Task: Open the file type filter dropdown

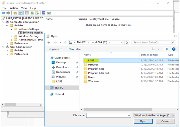Action: tap(154, 115)
